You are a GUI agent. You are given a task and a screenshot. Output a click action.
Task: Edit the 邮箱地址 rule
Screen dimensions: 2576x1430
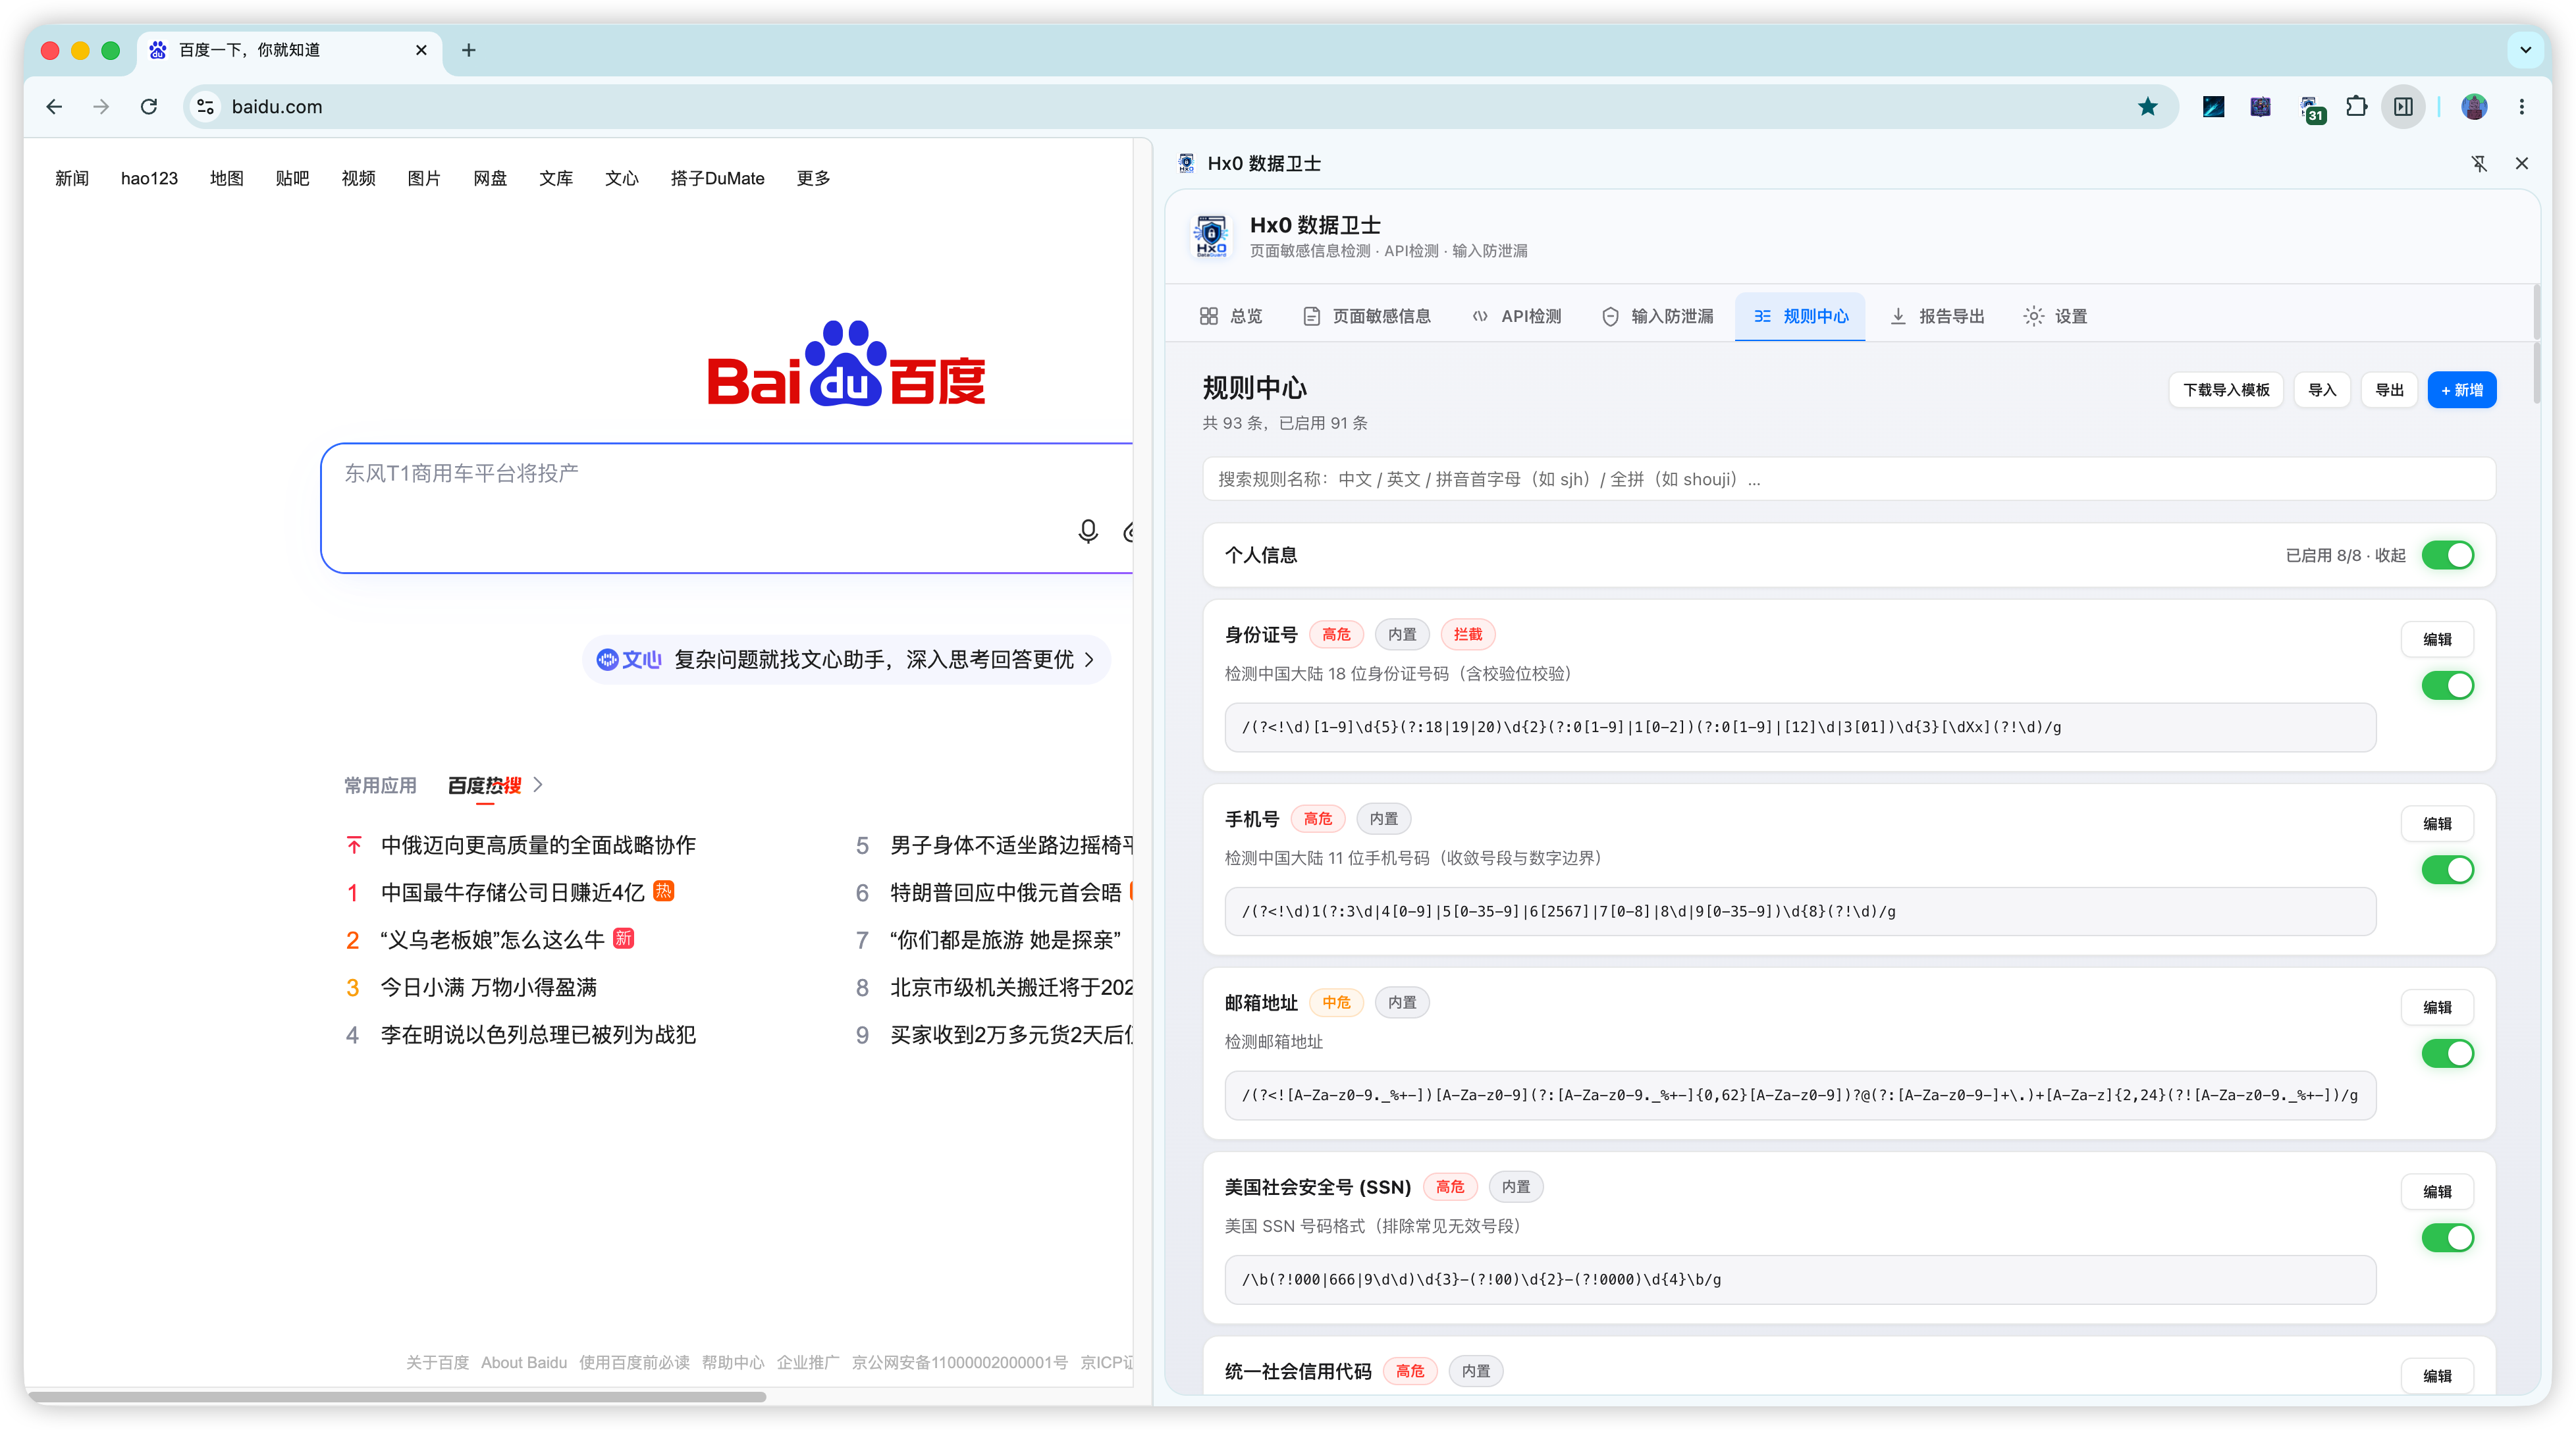click(2437, 1007)
